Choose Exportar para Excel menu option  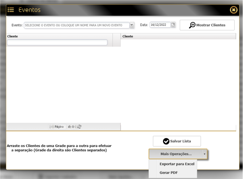pyautogui.click(x=177, y=164)
